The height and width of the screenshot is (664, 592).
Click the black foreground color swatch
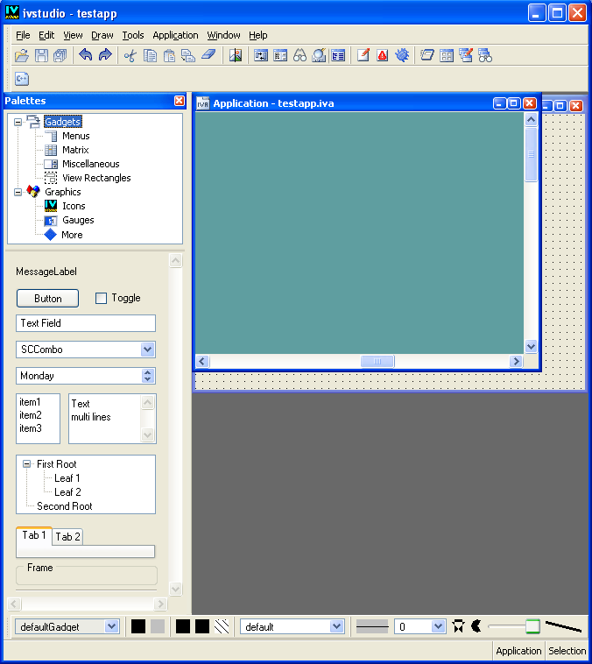(138, 626)
